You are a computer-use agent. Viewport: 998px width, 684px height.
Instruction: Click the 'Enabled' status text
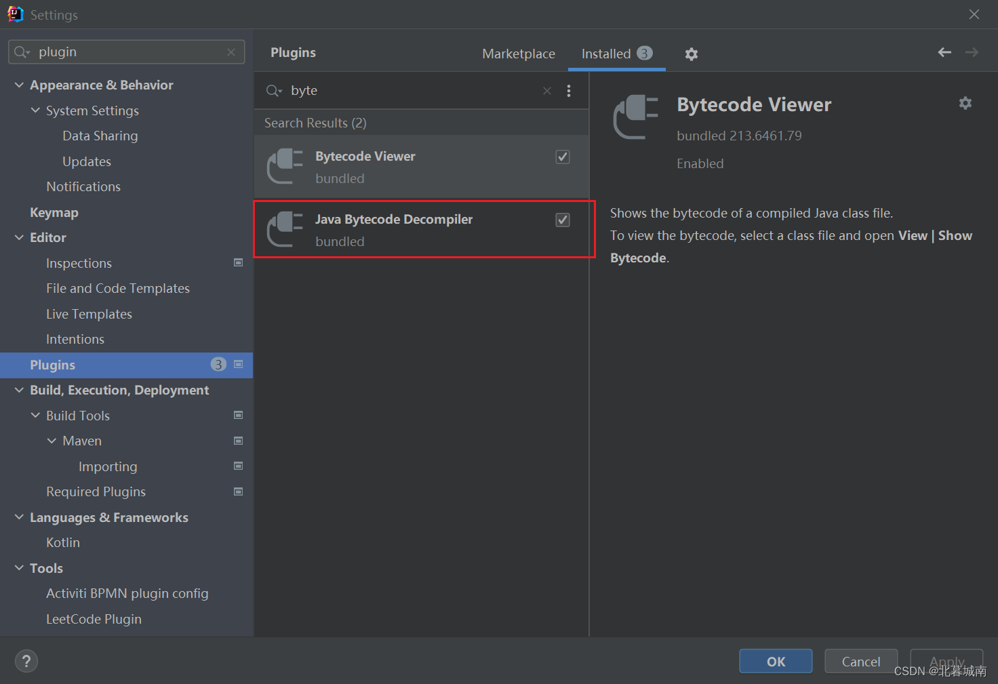(x=700, y=163)
